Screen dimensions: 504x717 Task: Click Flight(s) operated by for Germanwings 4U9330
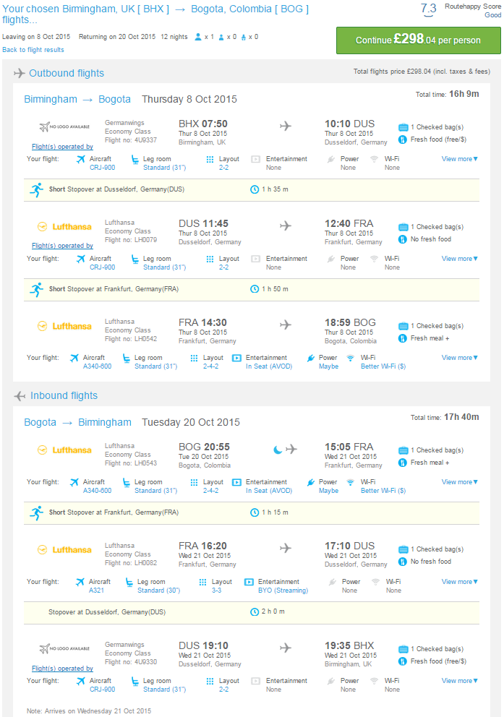62,669
